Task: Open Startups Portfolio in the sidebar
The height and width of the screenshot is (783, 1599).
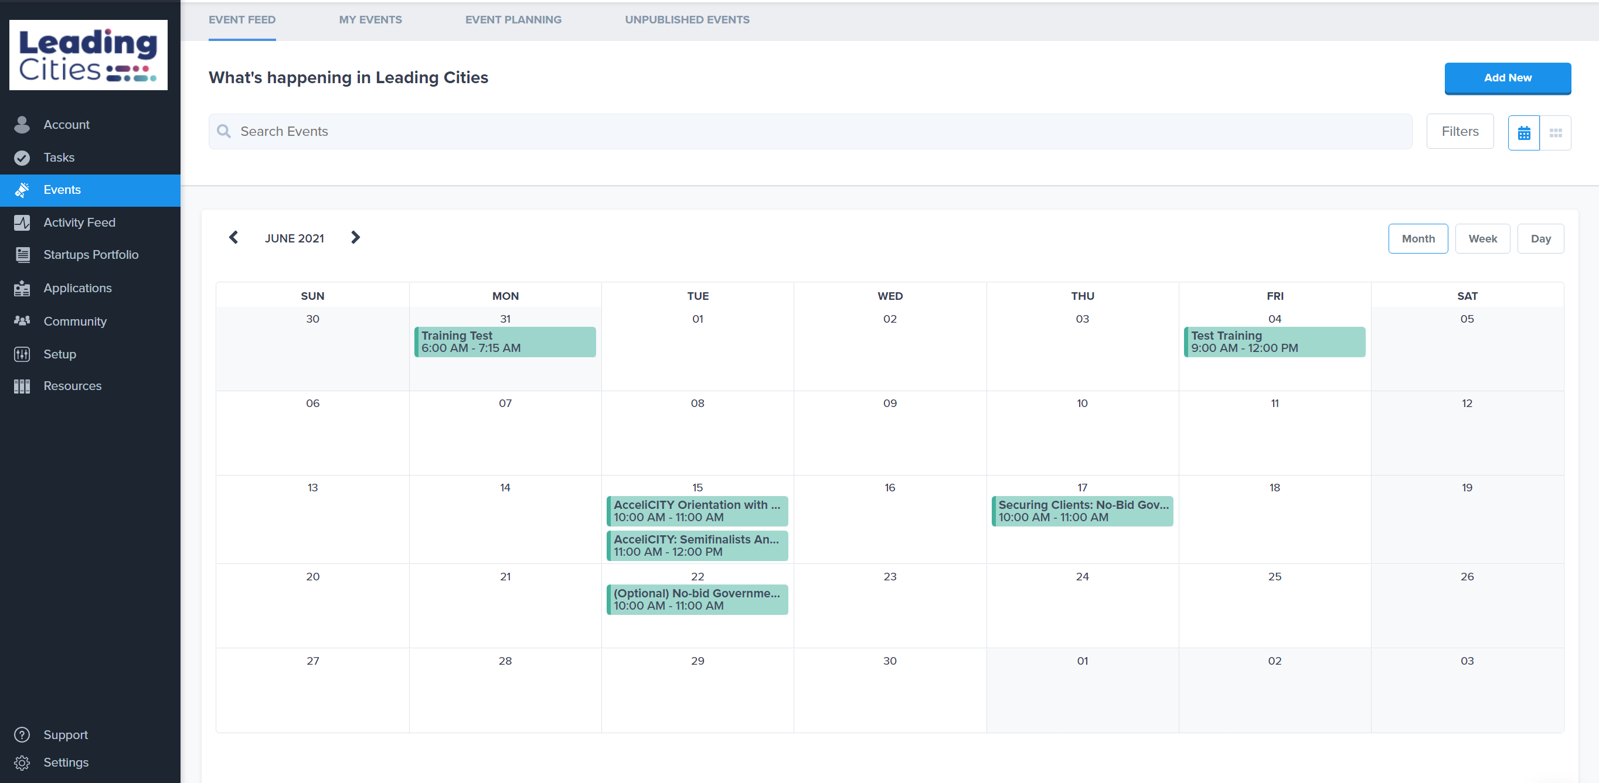Action: click(x=90, y=255)
